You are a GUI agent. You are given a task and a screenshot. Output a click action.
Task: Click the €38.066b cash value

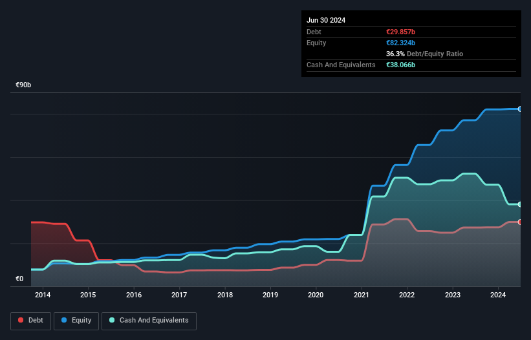400,65
